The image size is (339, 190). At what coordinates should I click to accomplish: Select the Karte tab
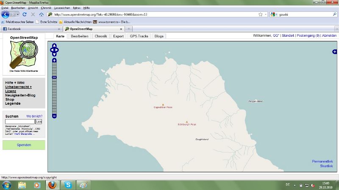[60, 36]
